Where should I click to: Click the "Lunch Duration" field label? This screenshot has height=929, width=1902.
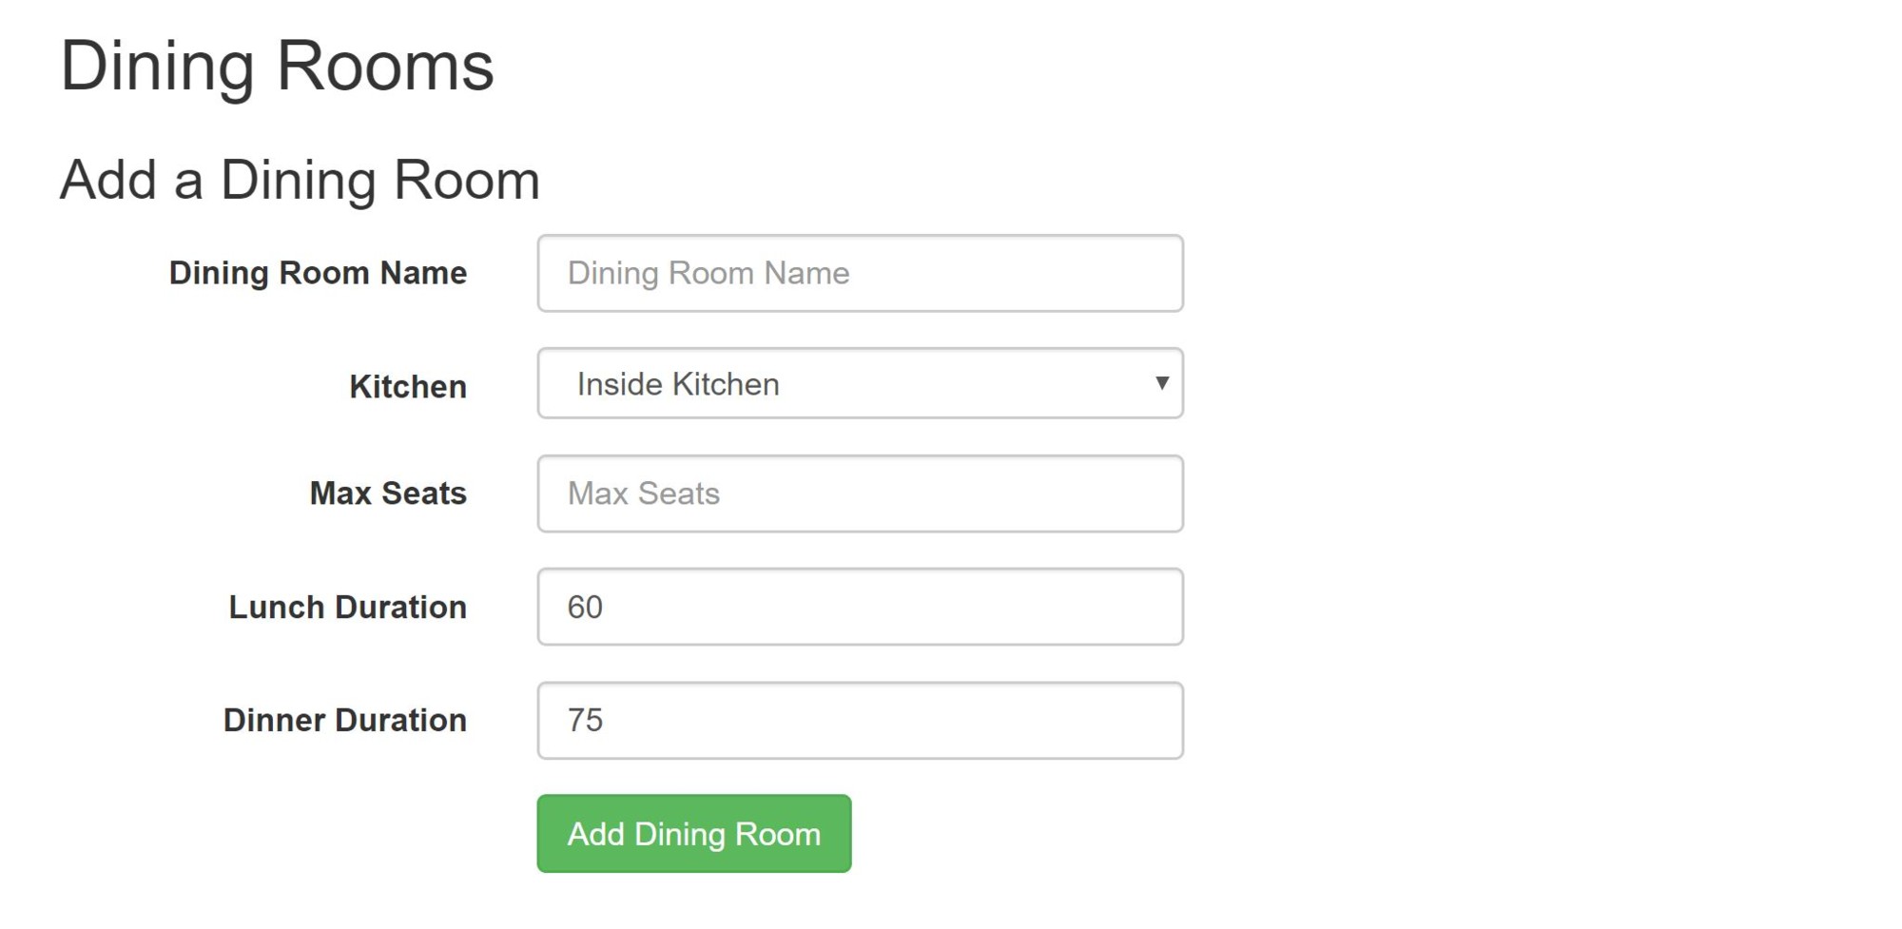click(347, 608)
